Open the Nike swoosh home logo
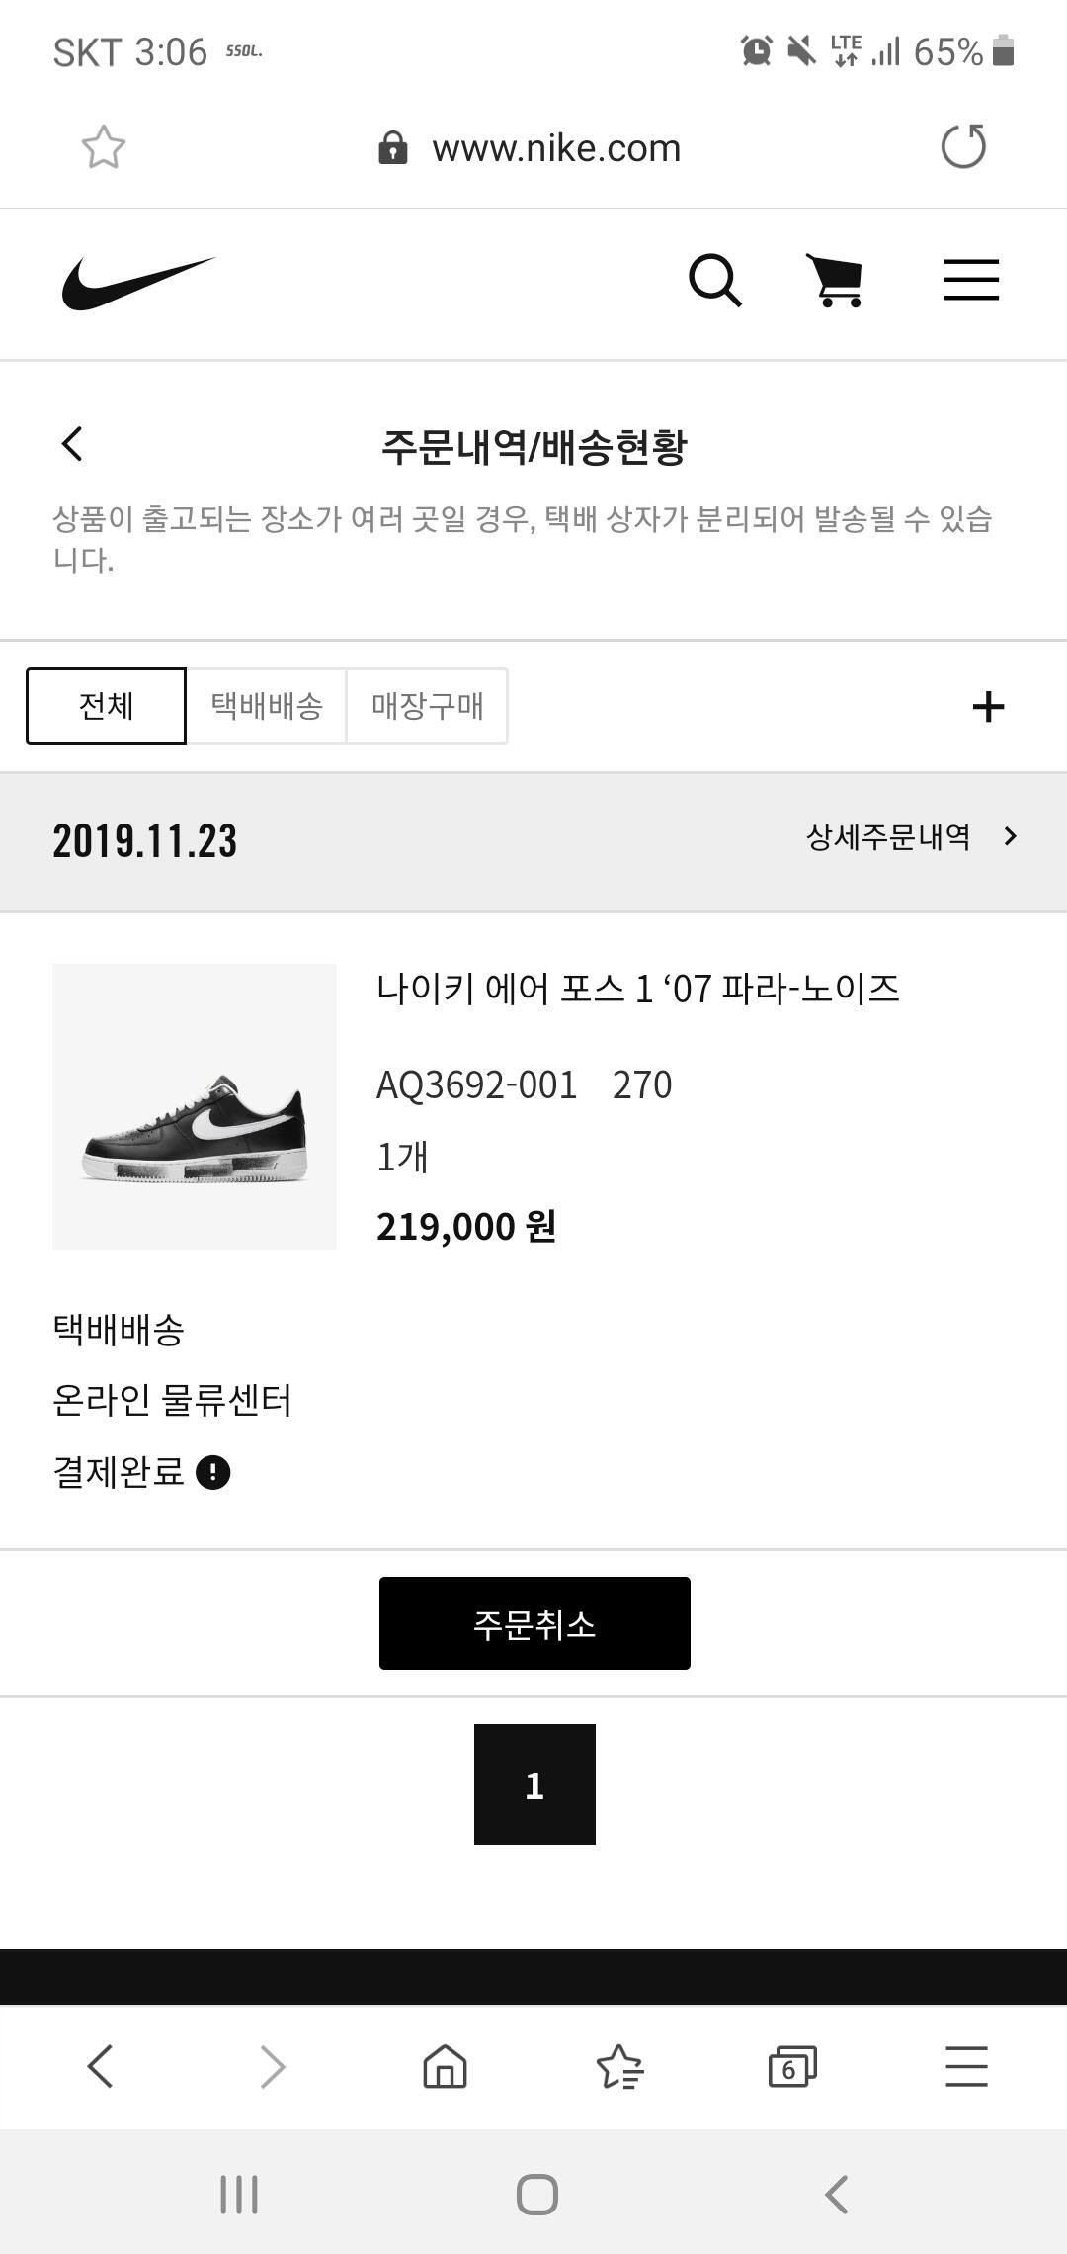Viewport: 1067px width, 2254px height. (138, 283)
